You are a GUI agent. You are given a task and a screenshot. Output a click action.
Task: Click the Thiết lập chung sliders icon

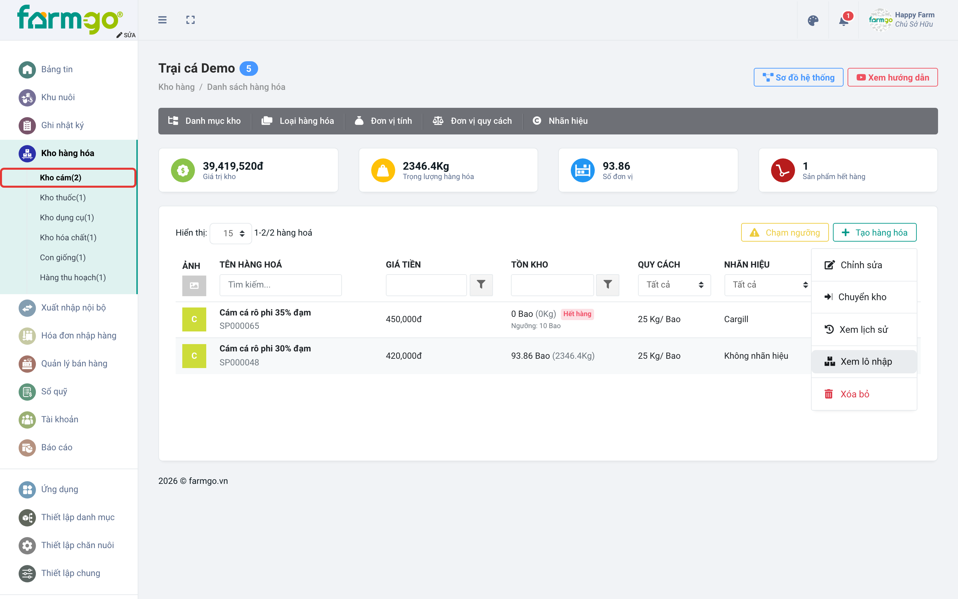click(27, 573)
